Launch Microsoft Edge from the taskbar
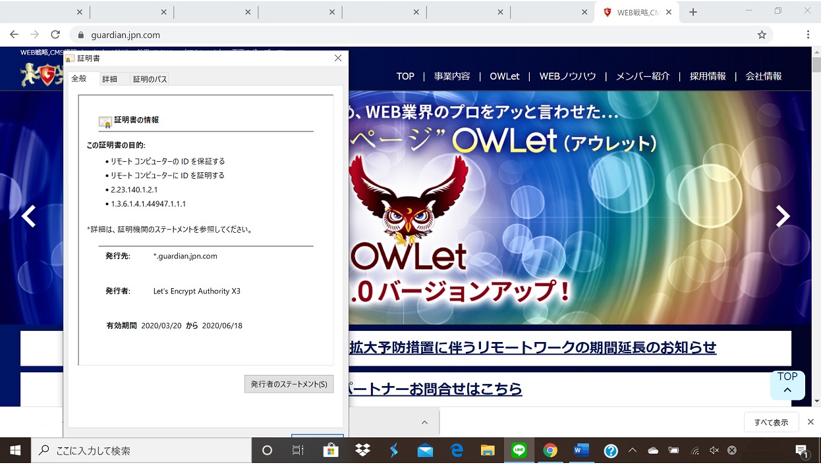821x465 pixels. pyautogui.click(x=456, y=451)
